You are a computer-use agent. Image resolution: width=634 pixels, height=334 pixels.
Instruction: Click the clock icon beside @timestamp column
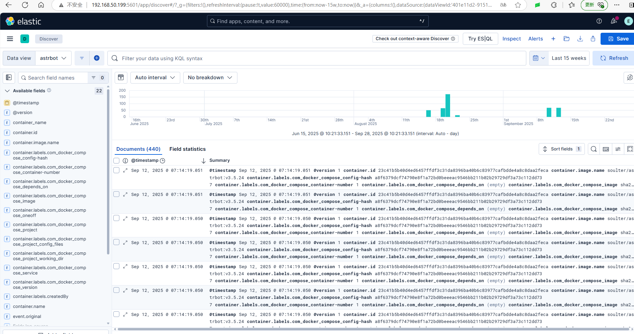(163, 161)
